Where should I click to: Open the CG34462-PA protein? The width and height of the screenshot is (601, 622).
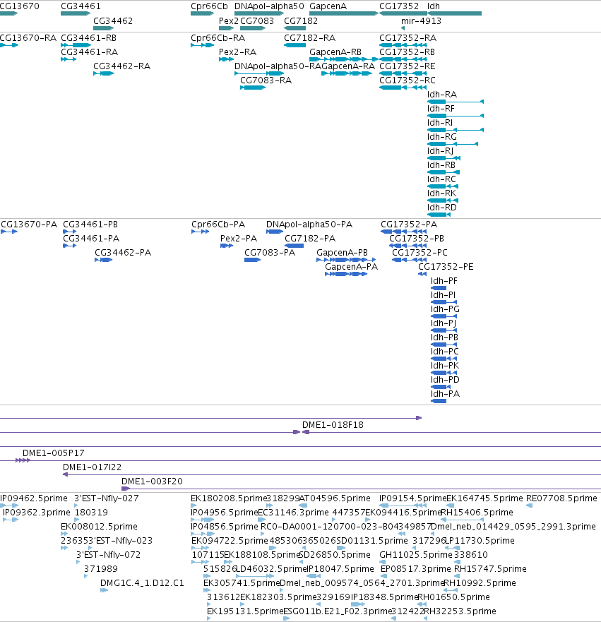coord(123,253)
